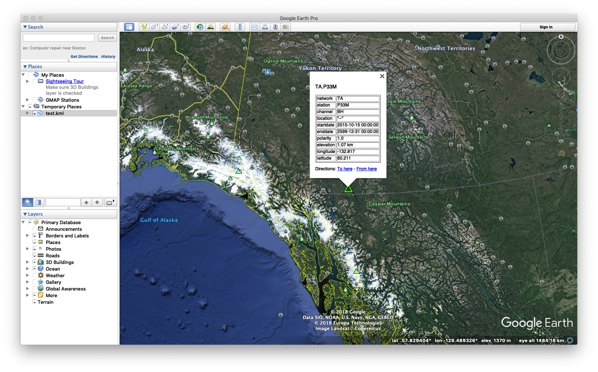
Task: Open the Sightseeing Tour link
Action: pos(65,81)
